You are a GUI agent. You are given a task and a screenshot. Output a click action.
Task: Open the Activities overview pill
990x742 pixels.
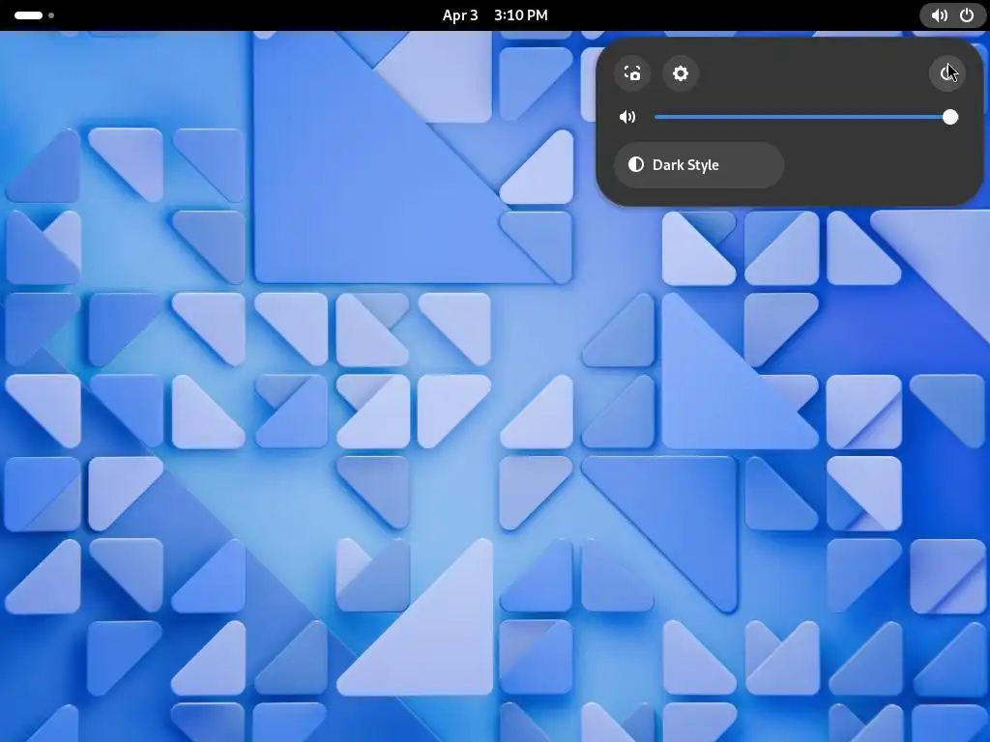pos(28,15)
